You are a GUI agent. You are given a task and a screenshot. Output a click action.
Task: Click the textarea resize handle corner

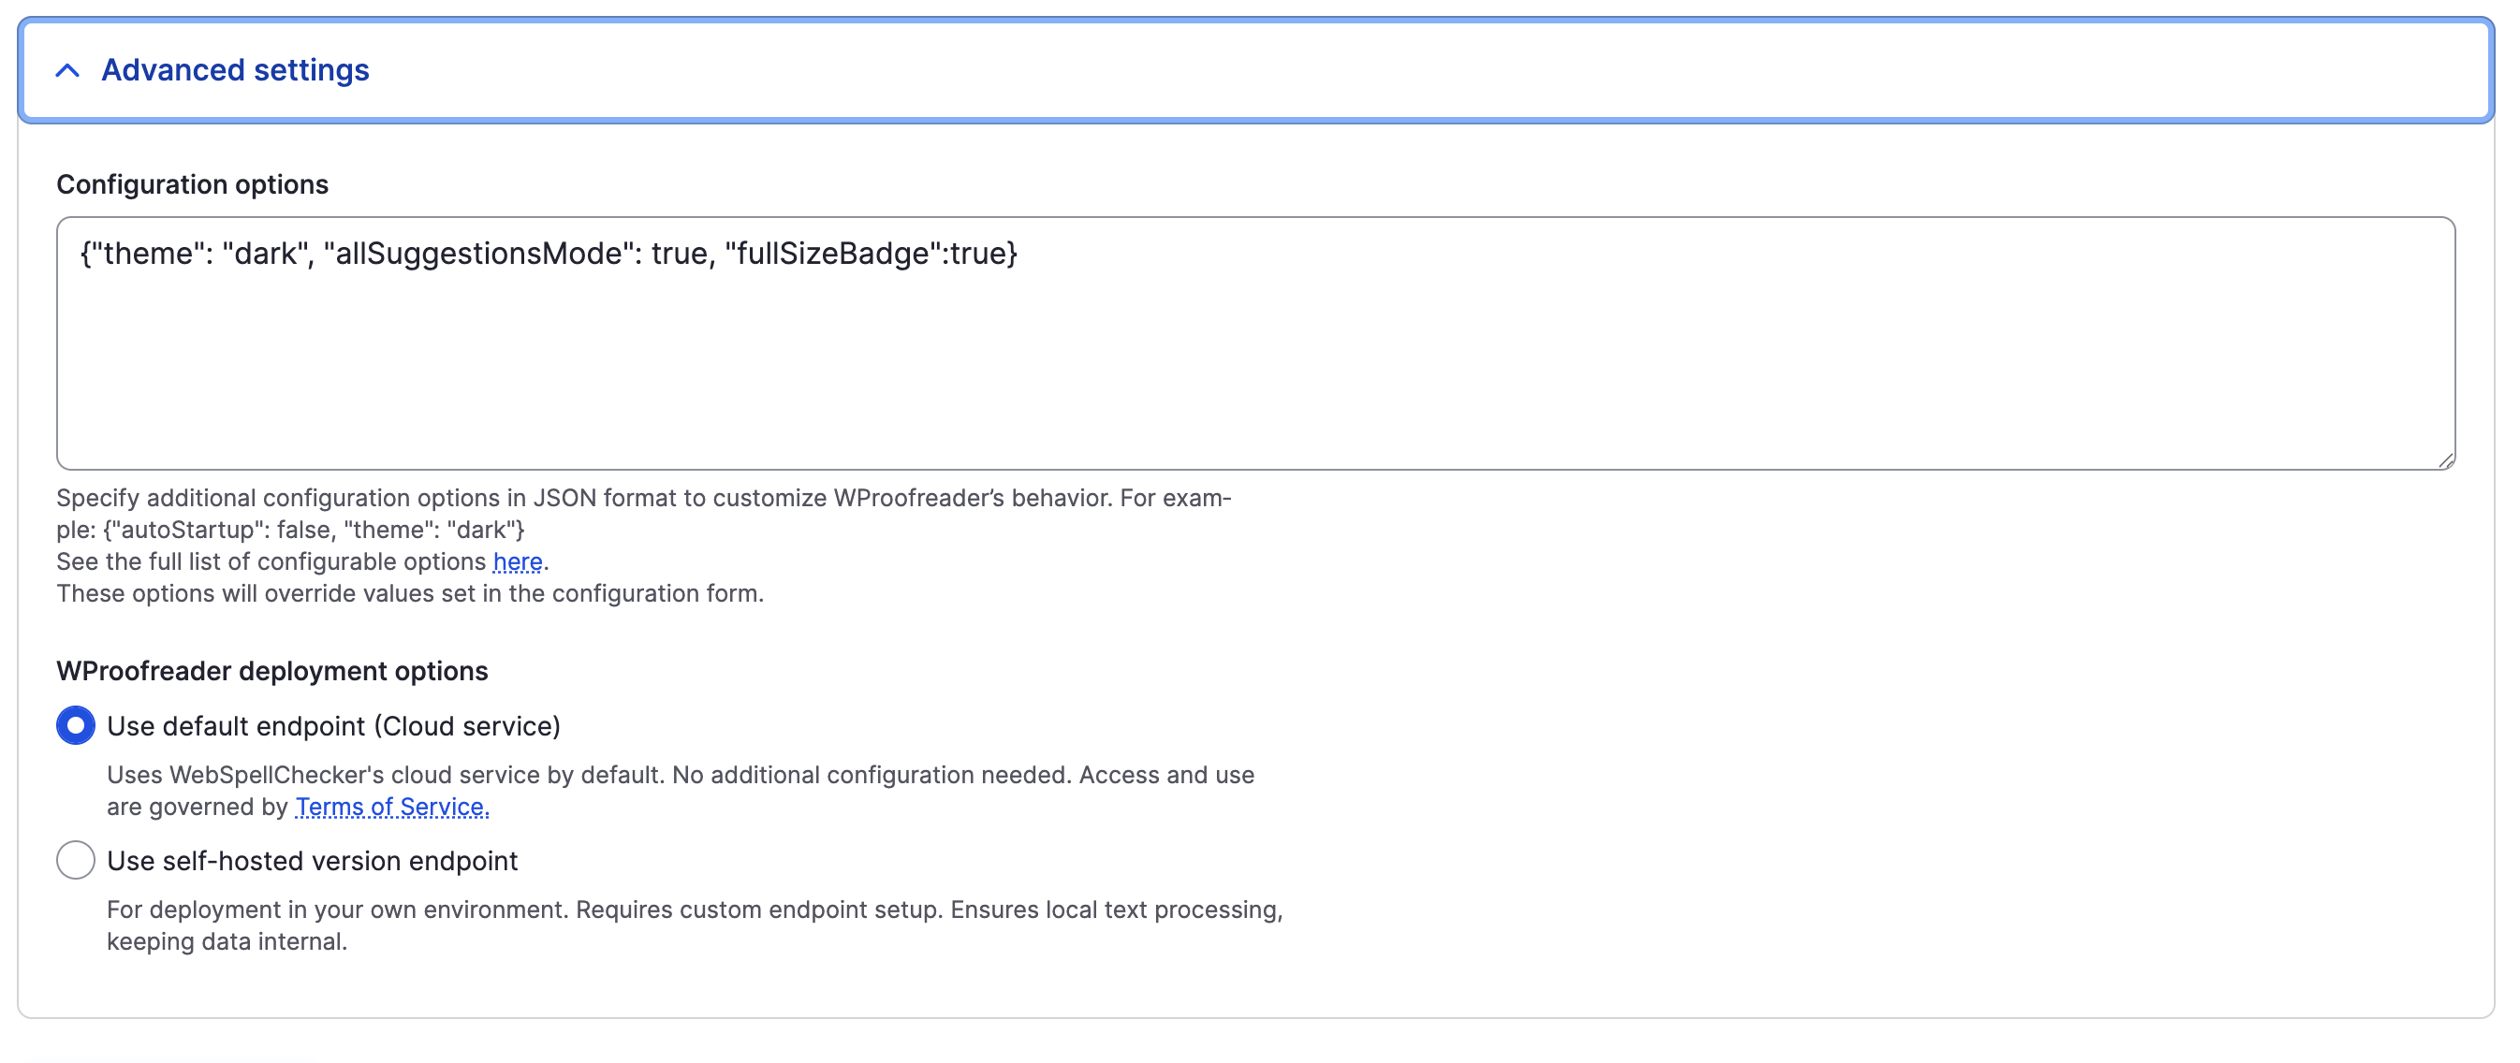tap(2445, 460)
